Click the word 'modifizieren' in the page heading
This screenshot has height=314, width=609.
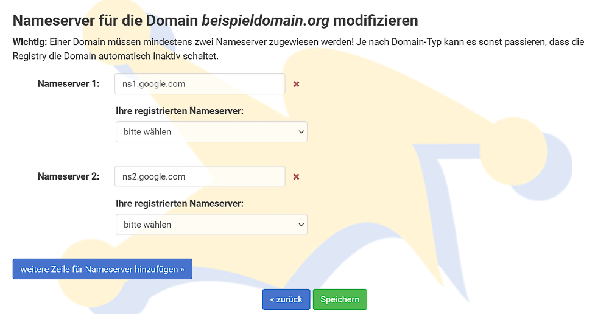point(376,21)
